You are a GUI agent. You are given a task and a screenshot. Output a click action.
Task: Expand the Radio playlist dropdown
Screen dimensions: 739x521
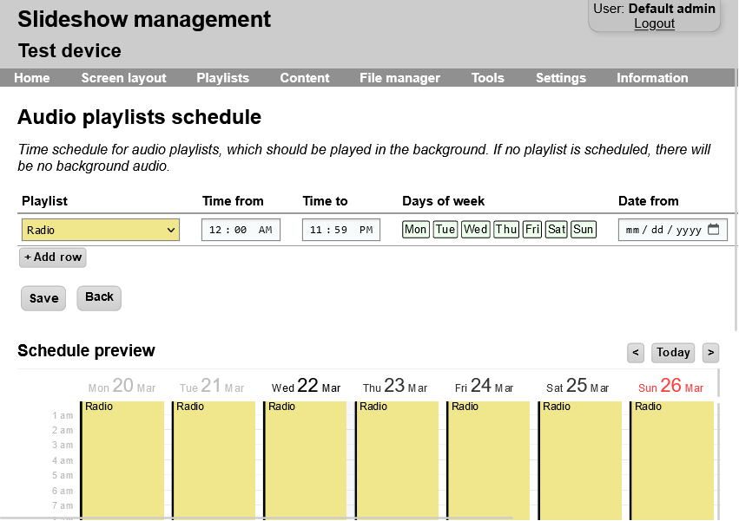(x=101, y=230)
